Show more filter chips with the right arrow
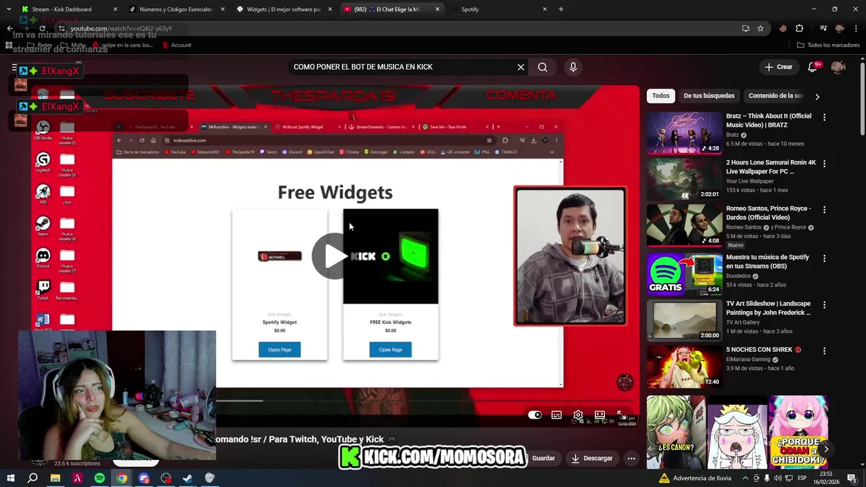 (x=817, y=96)
